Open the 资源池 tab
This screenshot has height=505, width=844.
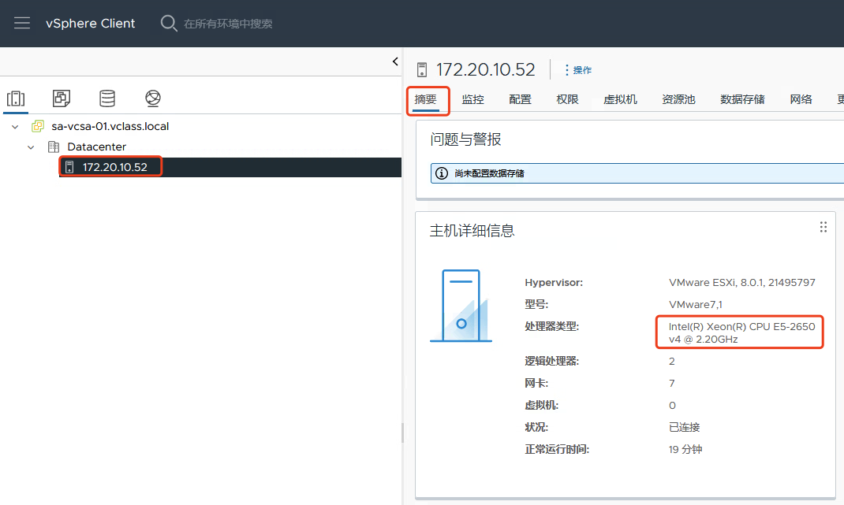[679, 99]
